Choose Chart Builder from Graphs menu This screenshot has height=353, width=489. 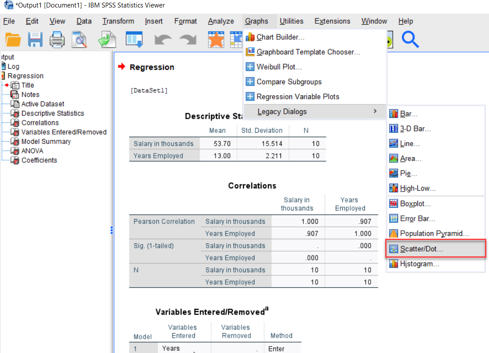tap(315, 37)
